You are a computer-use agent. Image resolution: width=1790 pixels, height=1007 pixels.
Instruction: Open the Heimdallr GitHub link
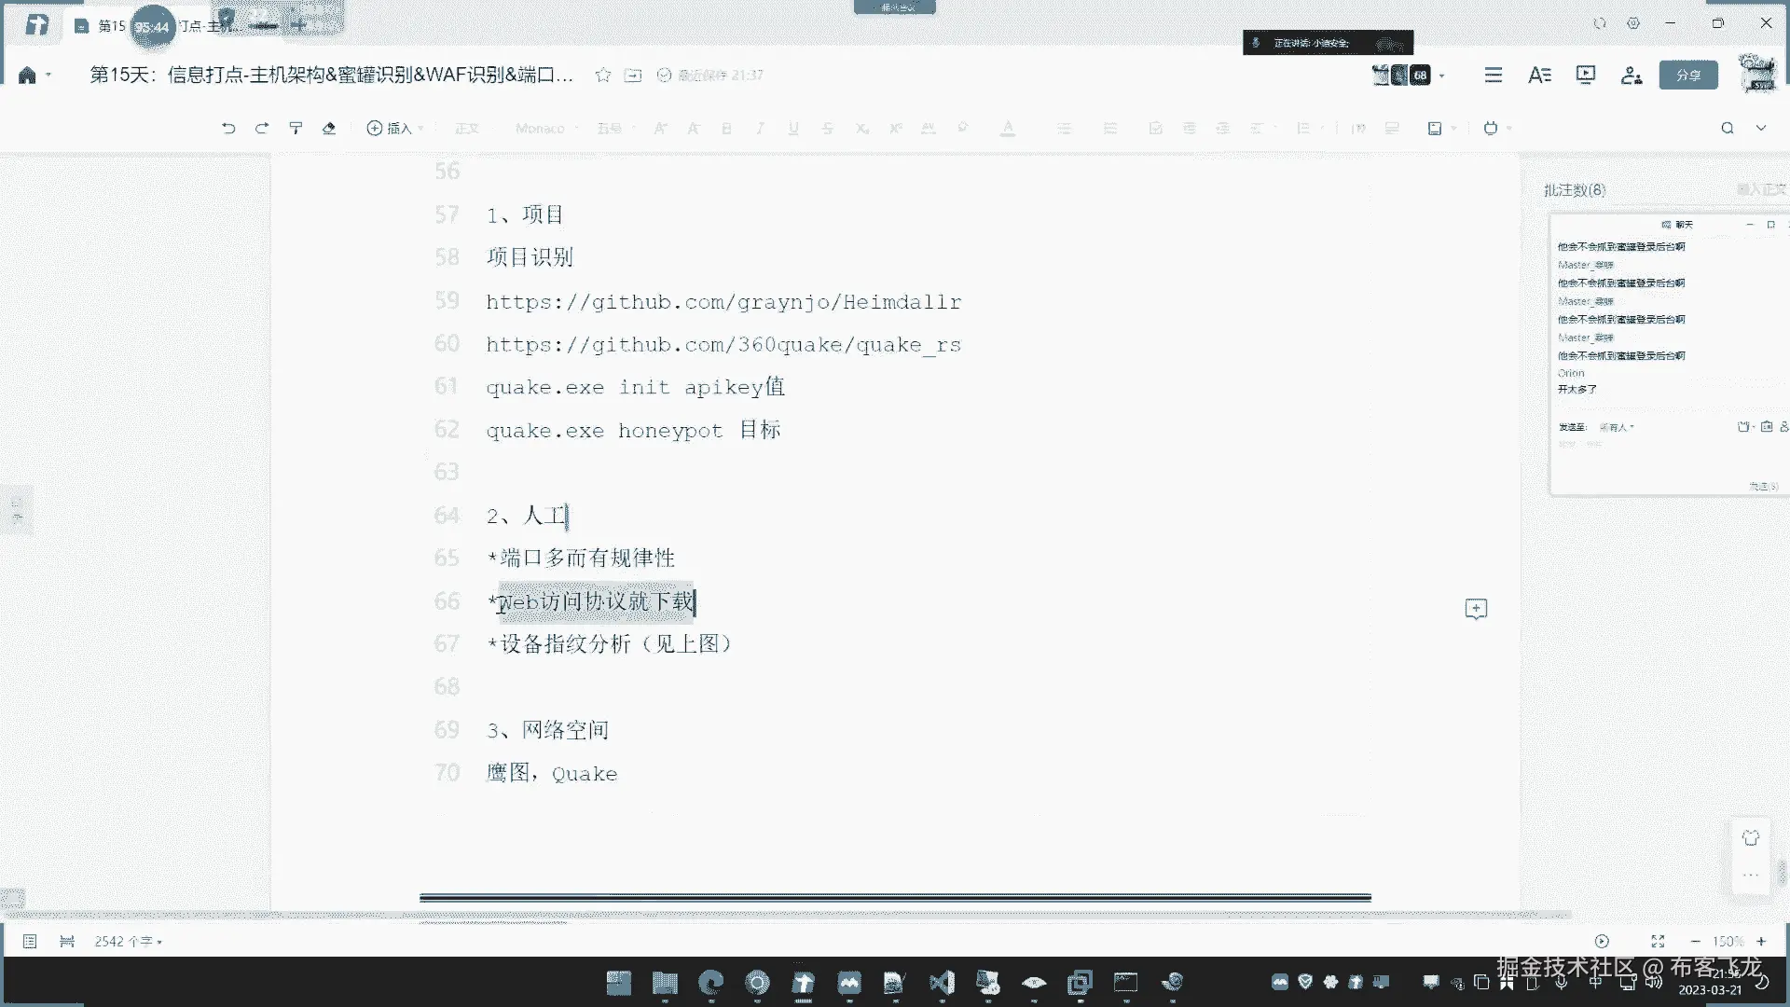723,302
